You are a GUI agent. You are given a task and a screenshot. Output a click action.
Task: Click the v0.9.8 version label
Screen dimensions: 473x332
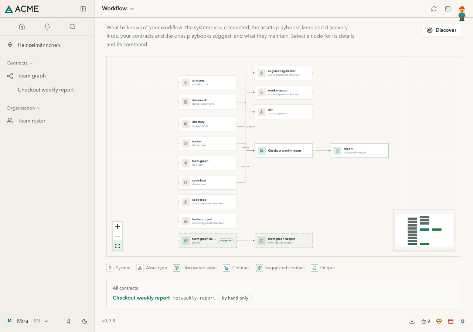[109, 321]
